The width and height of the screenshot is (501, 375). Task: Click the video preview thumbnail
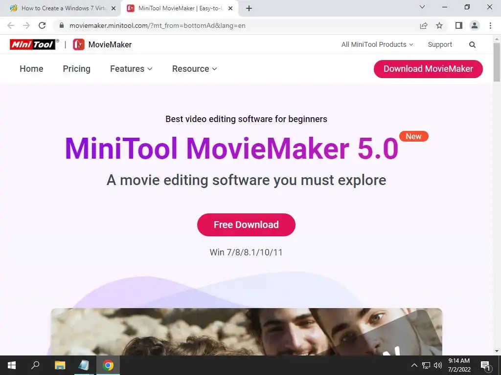tap(247, 332)
